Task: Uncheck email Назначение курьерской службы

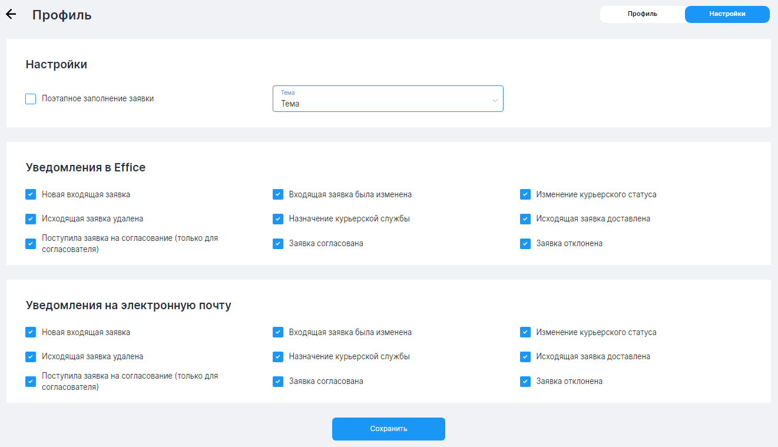Action: tap(278, 357)
